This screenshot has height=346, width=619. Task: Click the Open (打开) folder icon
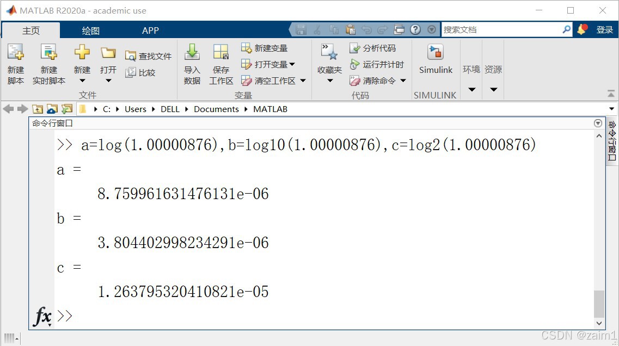(x=108, y=52)
